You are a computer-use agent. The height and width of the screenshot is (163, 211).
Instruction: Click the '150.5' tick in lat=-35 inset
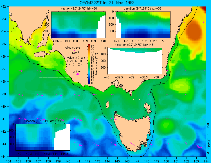pyautogui.click(x=117, y=41)
